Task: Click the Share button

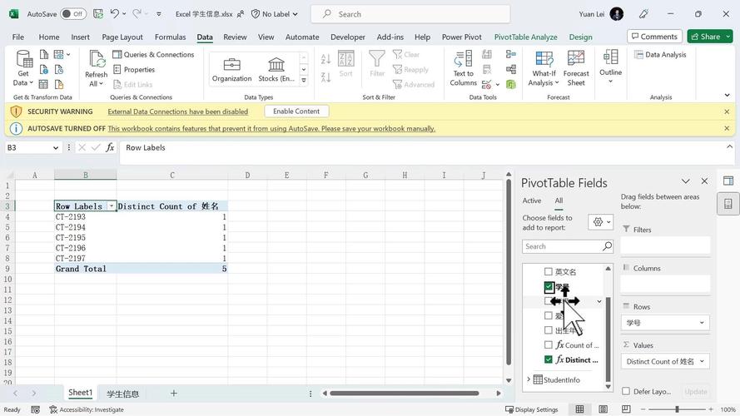Action: pos(710,37)
